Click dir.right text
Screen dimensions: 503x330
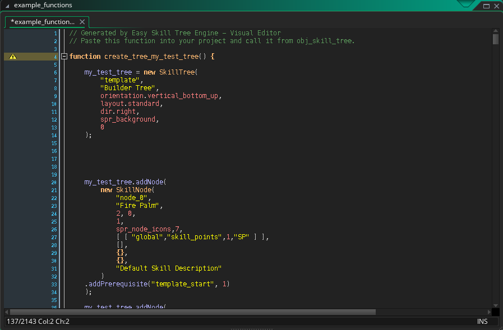pos(118,111)
